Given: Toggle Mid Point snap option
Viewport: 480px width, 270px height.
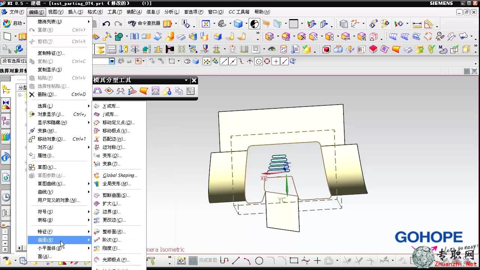Looking at the screenshot, I should (232, 61).
